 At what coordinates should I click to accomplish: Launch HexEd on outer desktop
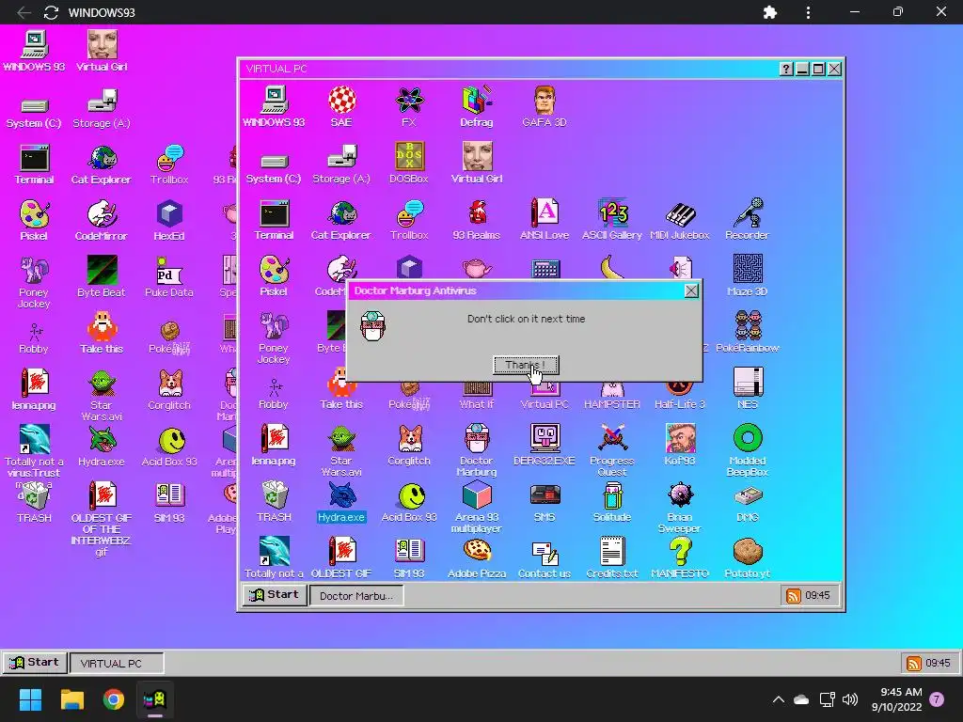click(169, 220)
